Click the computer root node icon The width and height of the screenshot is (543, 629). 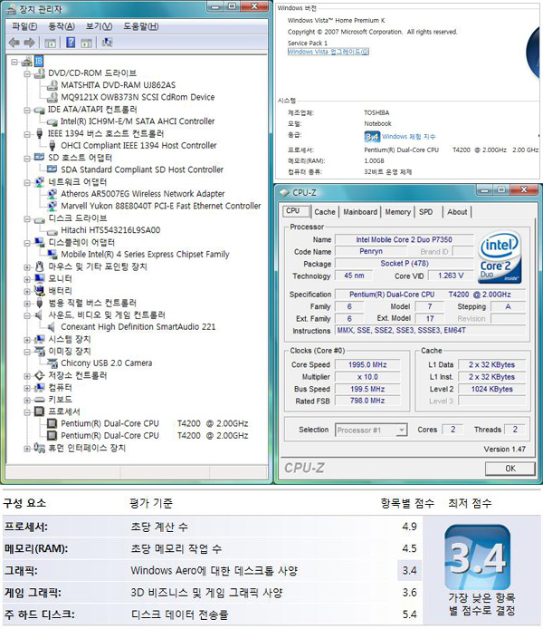click(27, 62)
